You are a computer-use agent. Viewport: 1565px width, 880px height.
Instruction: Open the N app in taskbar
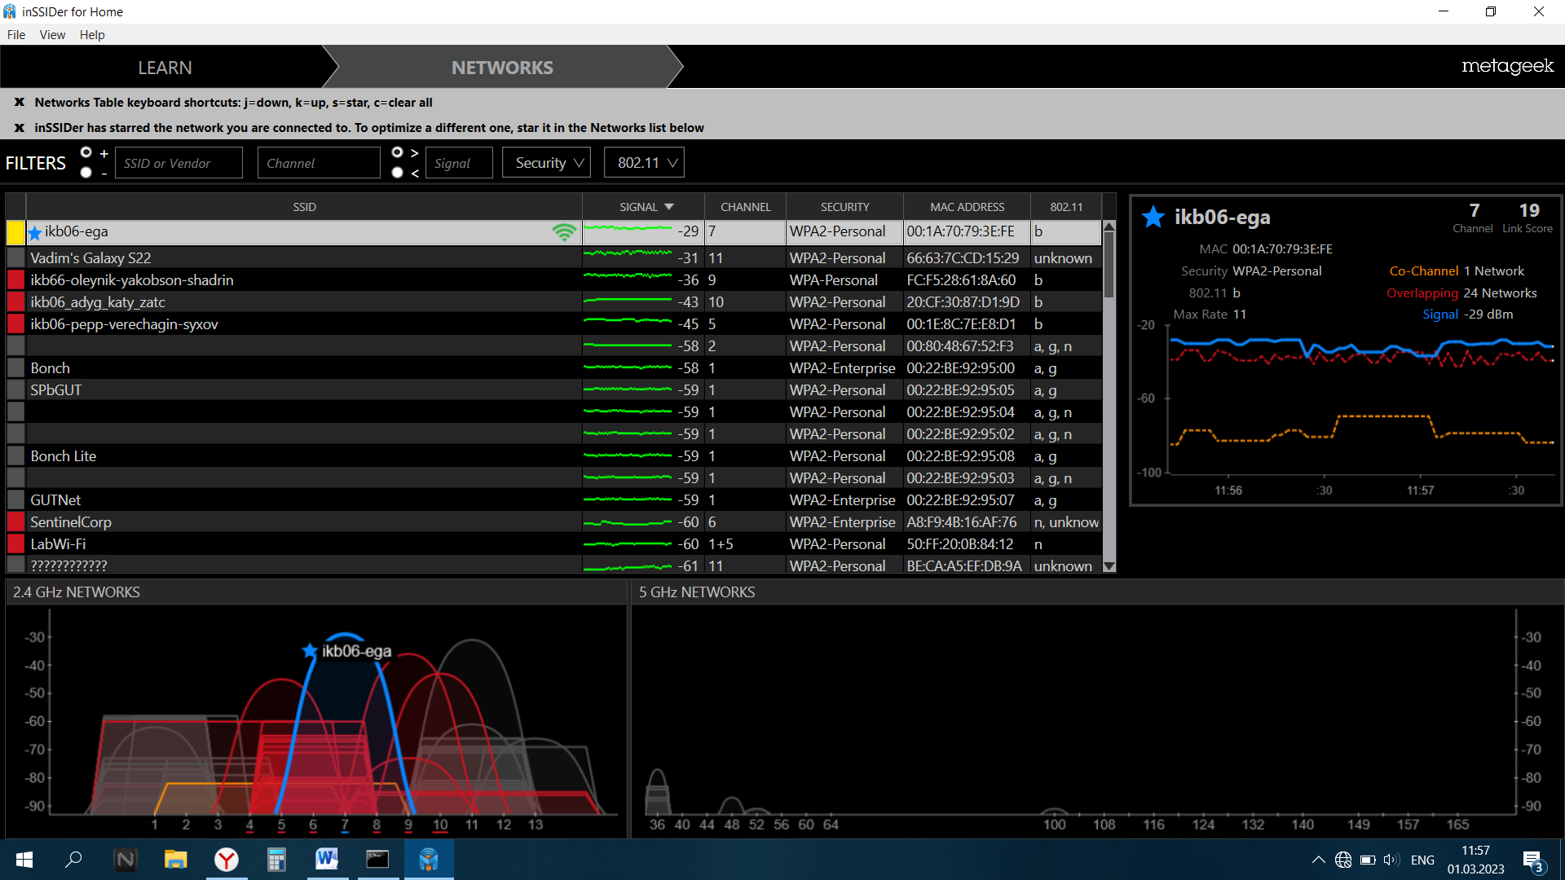click(x=125, y=860)
